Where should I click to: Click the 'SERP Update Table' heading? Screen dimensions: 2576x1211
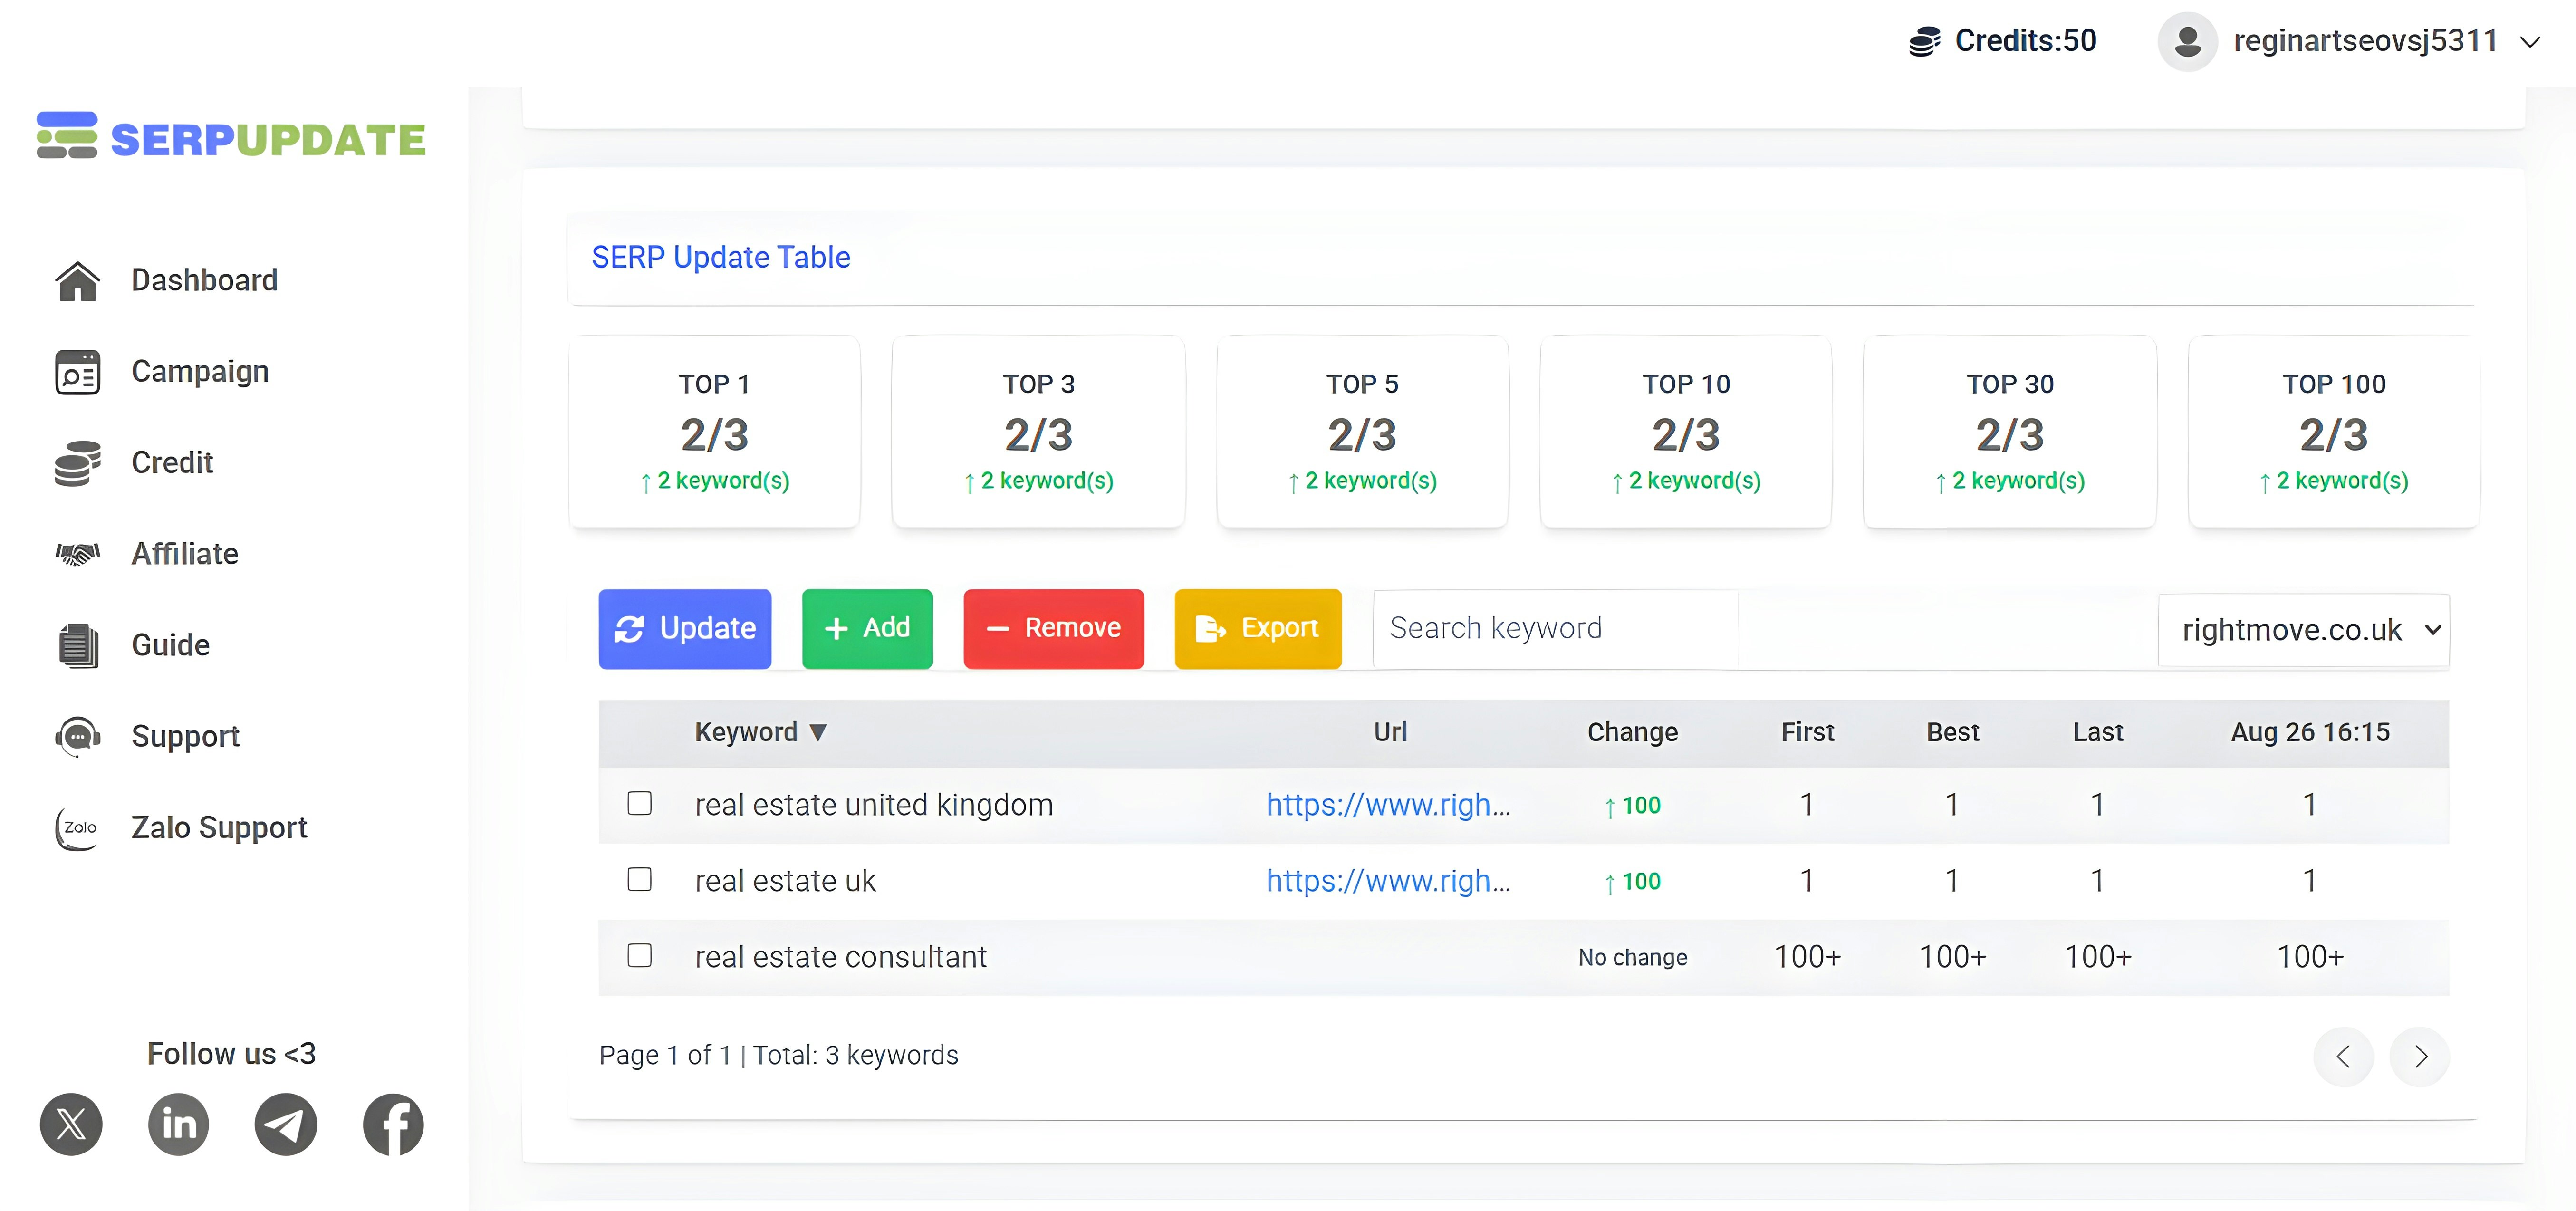click(x=720, y=257)
